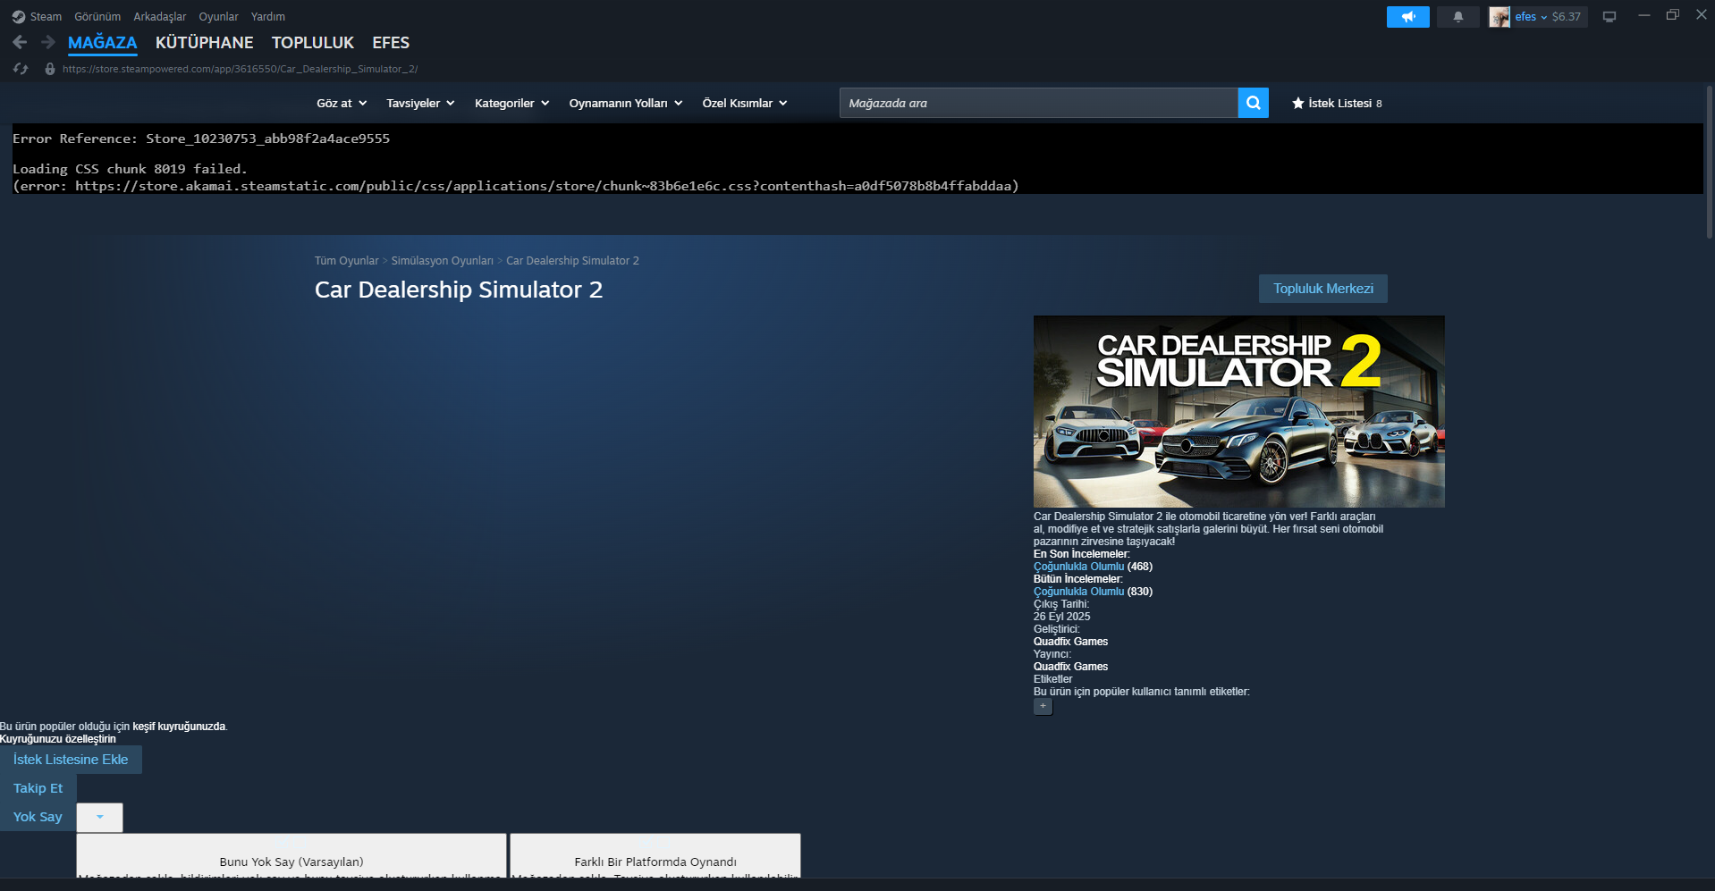Viewport: 1715px width, 891px height.
Task: Open the Oynamanın Yolları dropdown
Action: click(626, 104)
